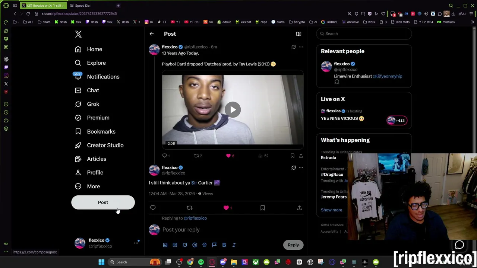The image size is (477, 268).
Task: Open three-dot menu on parent post
Action: [x=301, y=47]
